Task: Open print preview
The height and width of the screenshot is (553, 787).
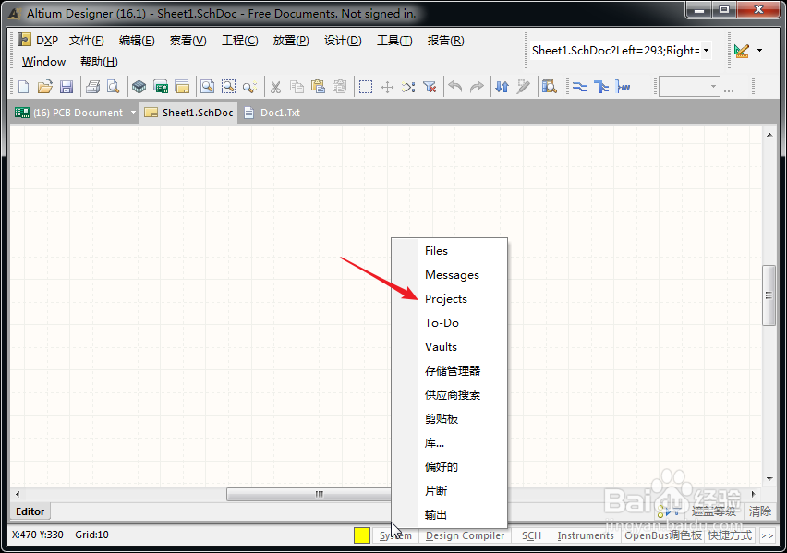Action: tap(114, 87)
